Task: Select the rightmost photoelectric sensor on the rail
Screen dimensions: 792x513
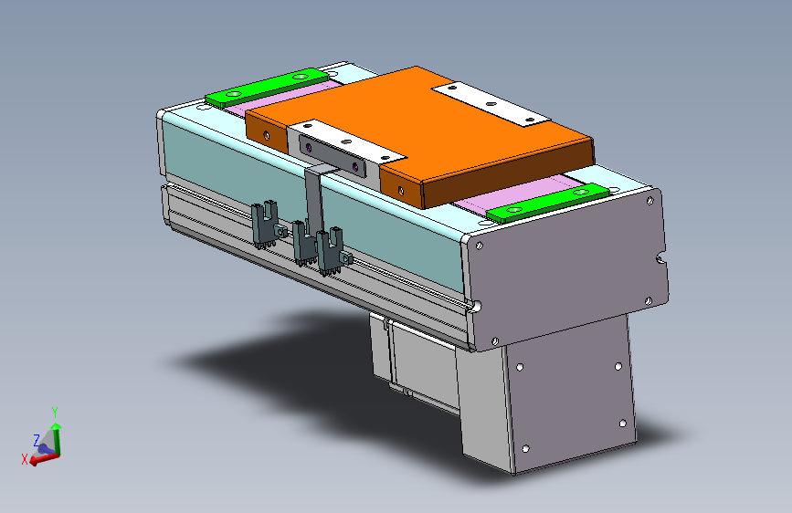Action: (x=331, y=251)
